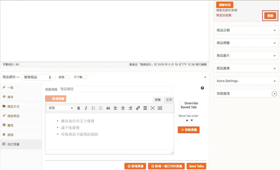The image size is (280, 170).
Task: Open the 屬性 product data tab
Action: pos(21,125)
